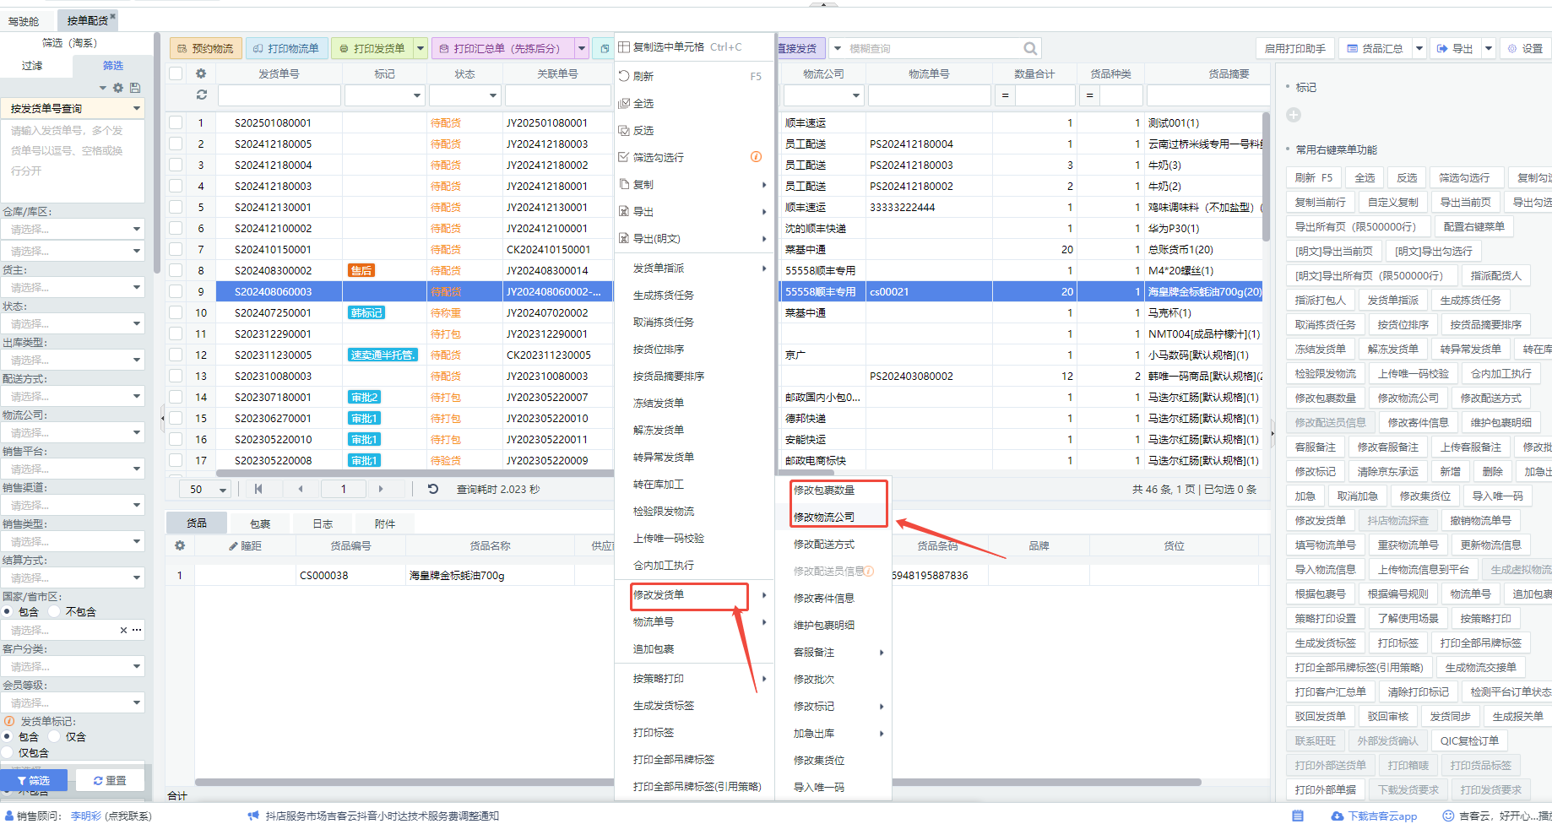Viewport: 1552px width, 824px height.
Task: Tick the checkbox for row 1 S202501080001
Action: pyautogui.click(x=176, y=122)
